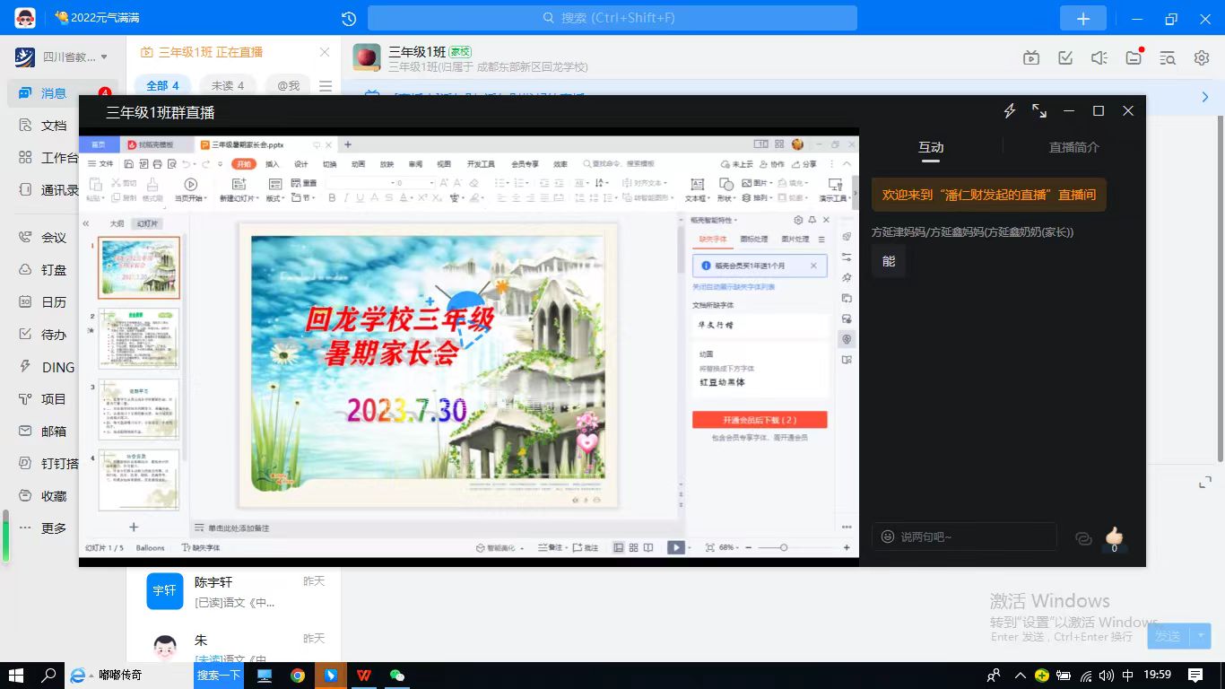Open WeChat icon in Windows taskbar
The height and width of the screenshot is (689, 1225).
pyautogui.click(x=397, y=676)
